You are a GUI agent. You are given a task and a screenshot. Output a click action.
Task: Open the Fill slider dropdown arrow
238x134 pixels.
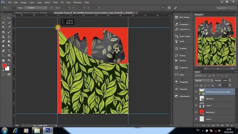click(230, 86)
